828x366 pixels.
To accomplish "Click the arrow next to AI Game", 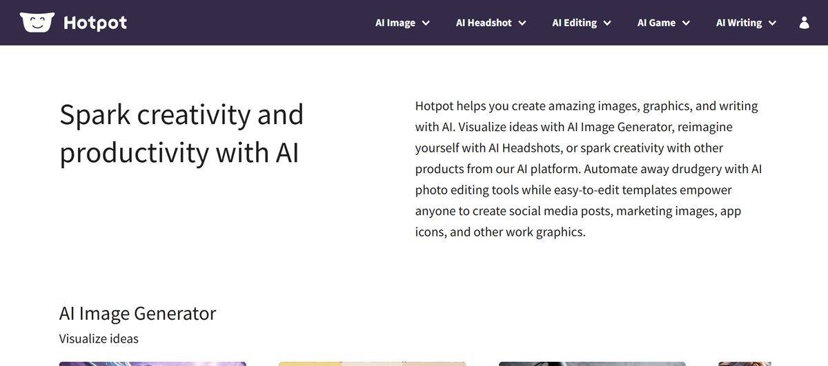I will point(686,23).
